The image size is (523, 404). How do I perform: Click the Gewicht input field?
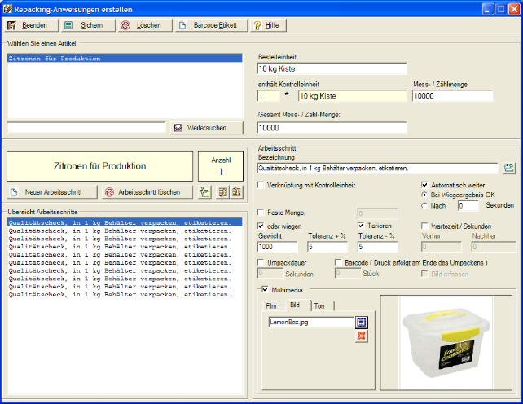[279, 247]
